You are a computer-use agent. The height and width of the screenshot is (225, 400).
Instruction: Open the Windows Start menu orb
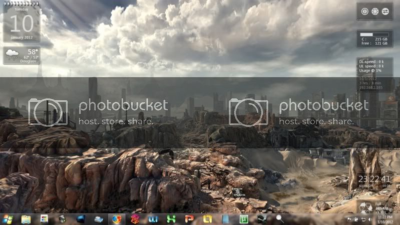click(x=8, y=219)
